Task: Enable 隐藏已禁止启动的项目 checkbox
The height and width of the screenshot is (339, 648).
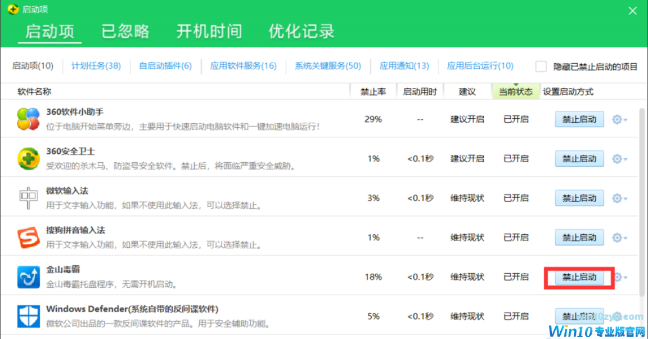Action: (x=541, y=66)
